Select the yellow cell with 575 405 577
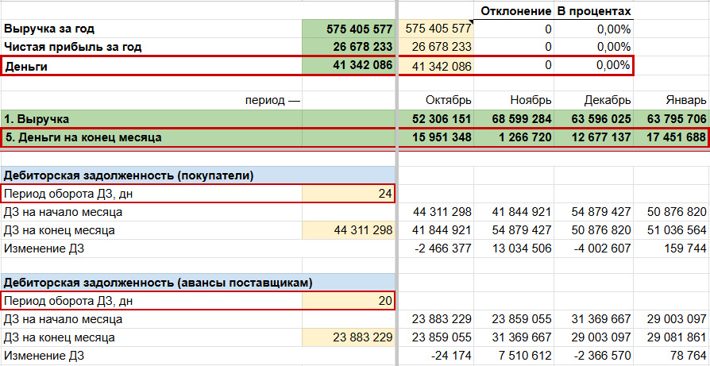This screenshot has width=710, height=366. tap(436, 29)
